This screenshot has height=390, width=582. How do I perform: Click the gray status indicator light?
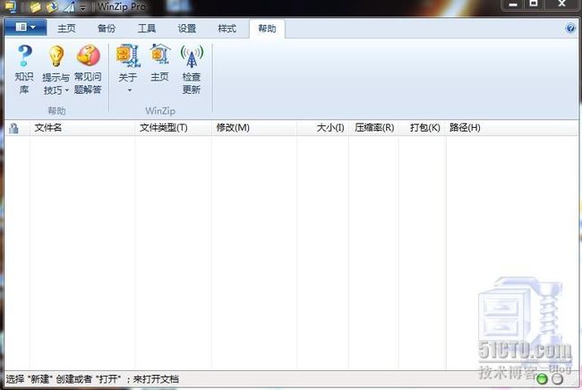tap(557, 379)
